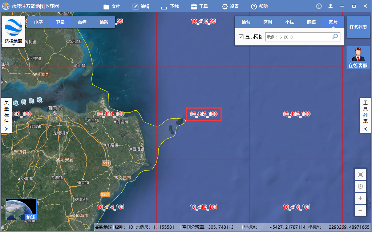Open the 任务列表 button

pyautogui.click(x=358, y=27)
